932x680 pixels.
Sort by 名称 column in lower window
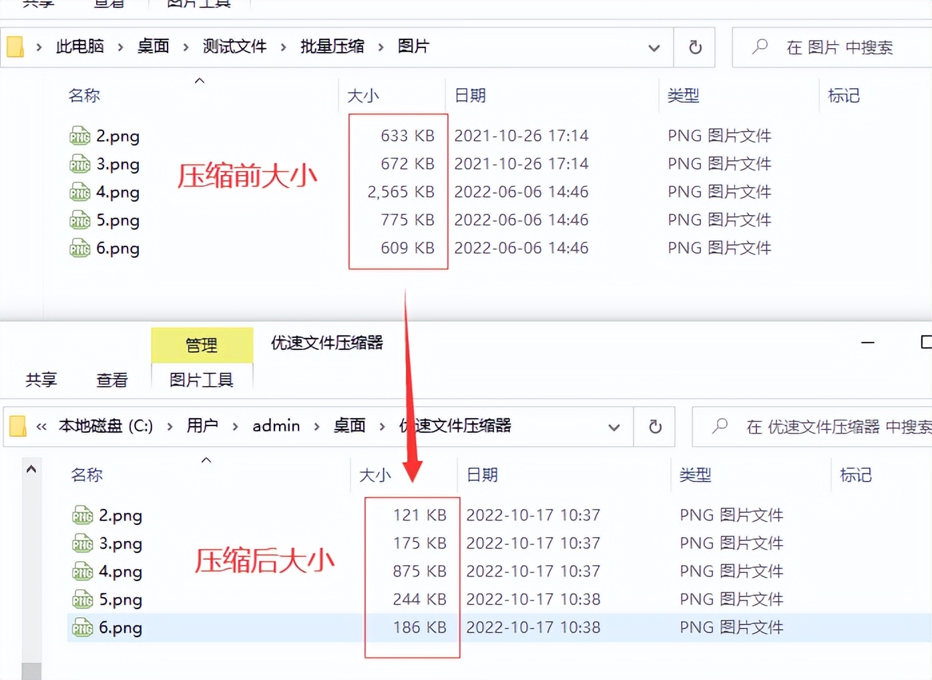click(x=87, y=476)
